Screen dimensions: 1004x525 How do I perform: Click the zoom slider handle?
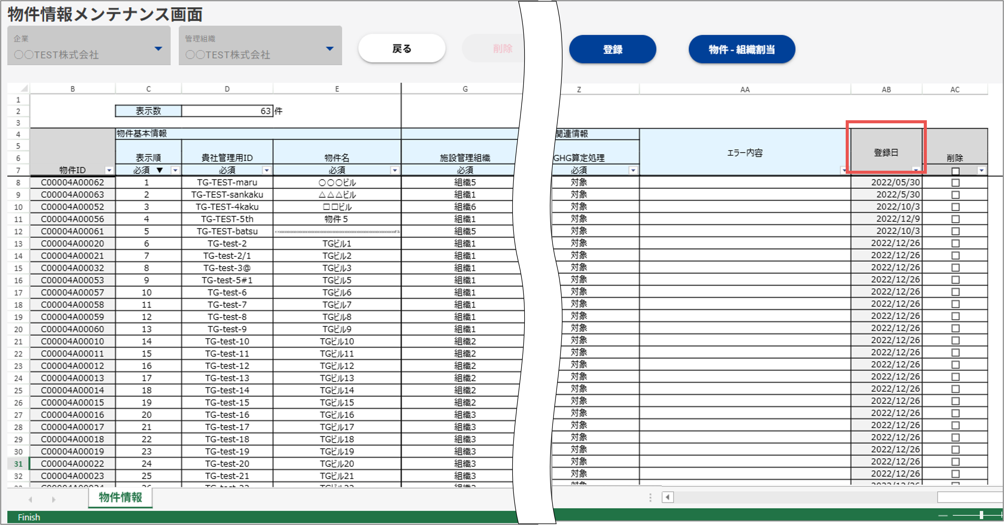coord(981,515)
